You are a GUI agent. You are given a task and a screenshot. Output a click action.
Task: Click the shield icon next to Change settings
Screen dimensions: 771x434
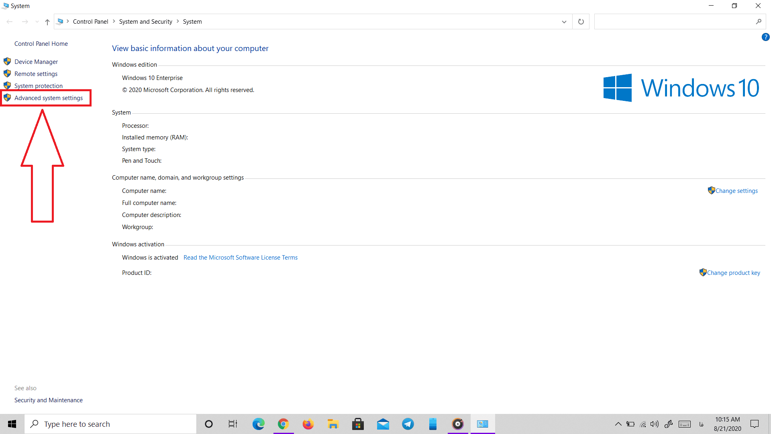coord(712,190)
